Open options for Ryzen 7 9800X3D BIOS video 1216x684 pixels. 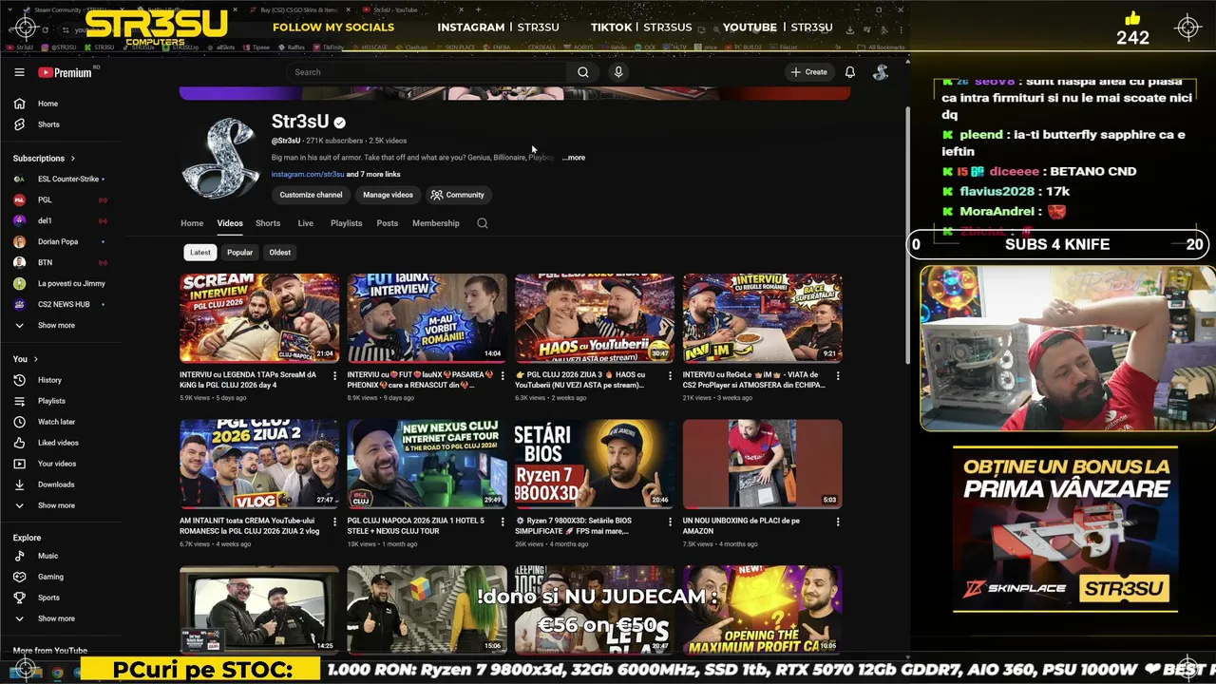tap(670, 522)
